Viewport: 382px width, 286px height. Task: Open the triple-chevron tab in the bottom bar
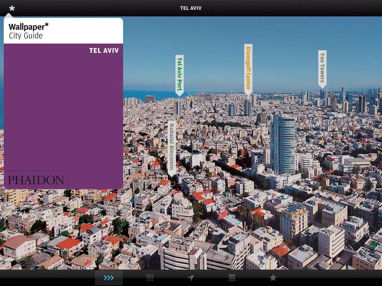tap(109, 278)
